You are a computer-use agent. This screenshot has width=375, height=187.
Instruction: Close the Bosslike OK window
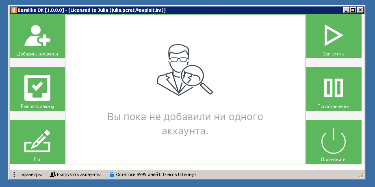[x=360, y=10]
